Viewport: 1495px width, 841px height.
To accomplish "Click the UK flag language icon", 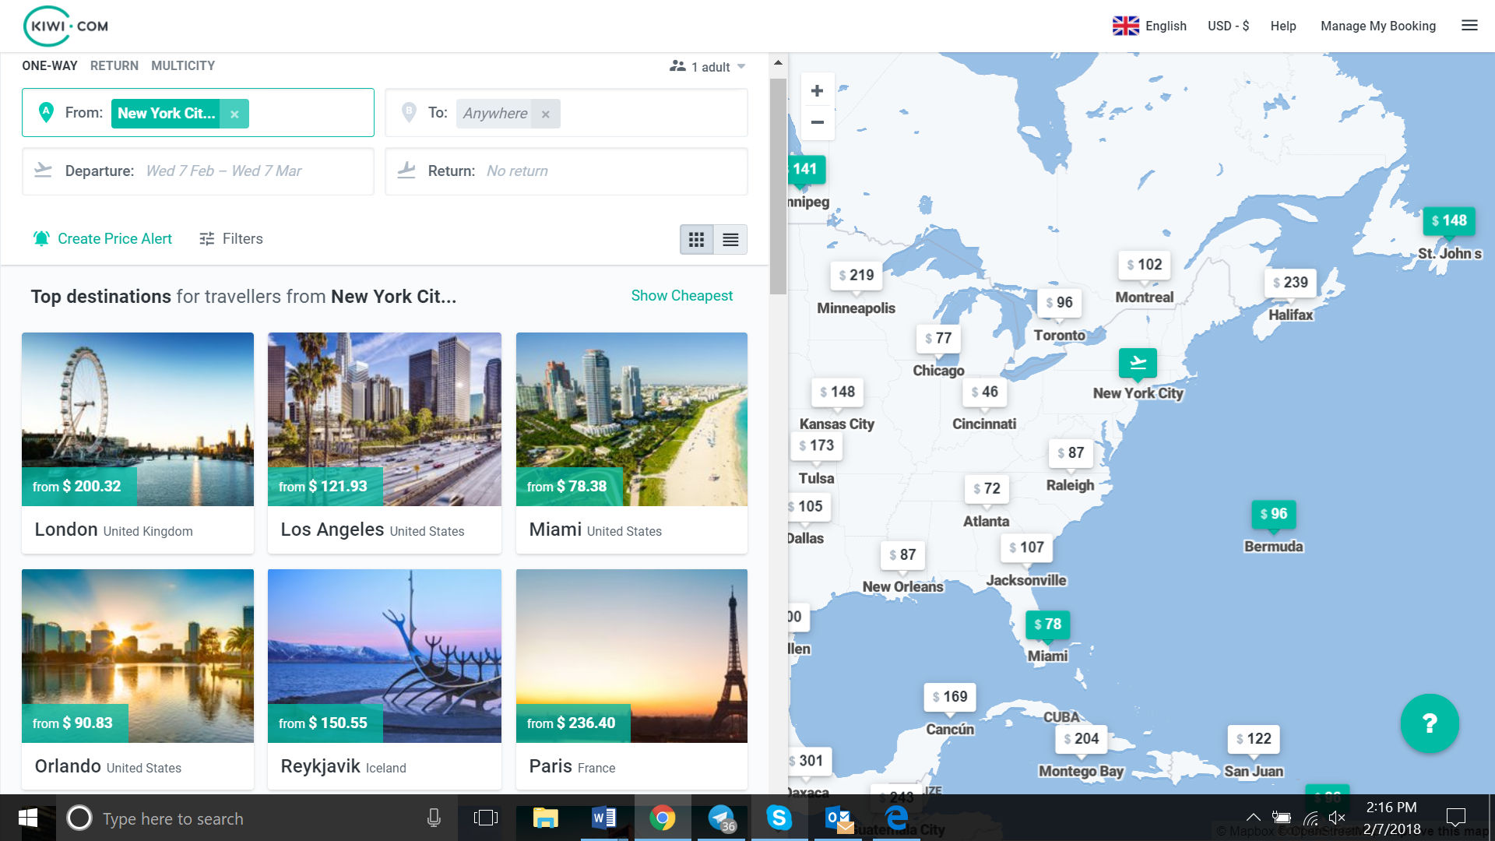I will click(x=1125, y=26).
